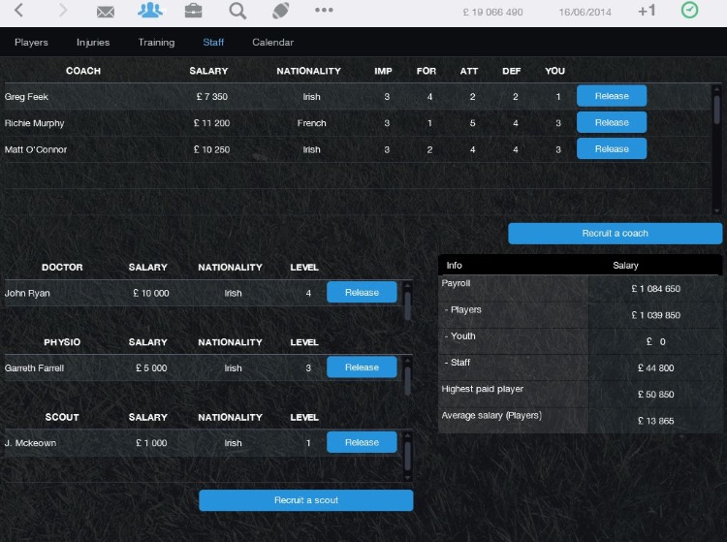Click the SCOUT section header

[62, 417]
